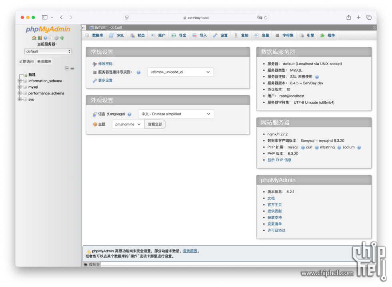Collapse all tree nodes with minus icon
392x287 pixels.
[x=67, y=68]
